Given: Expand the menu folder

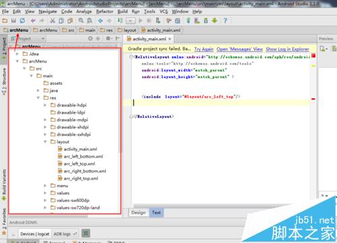Looking at the screenshot, I should (x=45, y=186).
